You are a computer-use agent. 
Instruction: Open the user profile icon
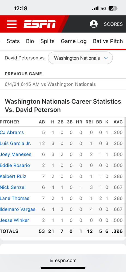[x=94, y=24]
